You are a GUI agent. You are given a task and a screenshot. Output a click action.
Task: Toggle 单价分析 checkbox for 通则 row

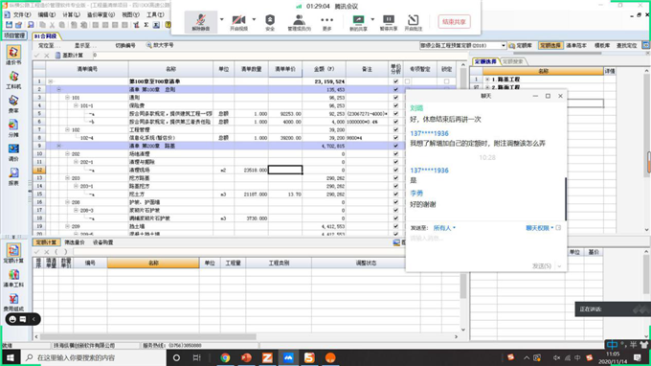(395, 98)
